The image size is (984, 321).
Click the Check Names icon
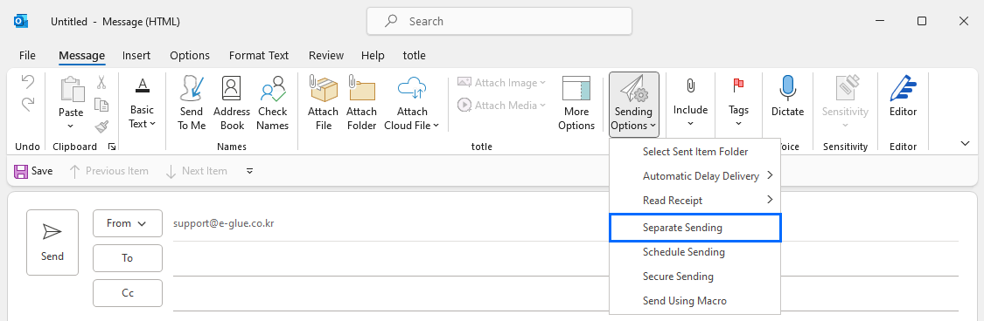click(x=273, y=88)
